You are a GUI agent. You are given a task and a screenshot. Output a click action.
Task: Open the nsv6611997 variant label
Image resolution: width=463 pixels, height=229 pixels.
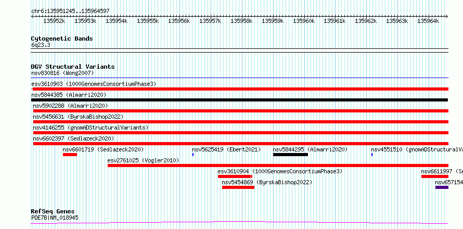(442, 171)
